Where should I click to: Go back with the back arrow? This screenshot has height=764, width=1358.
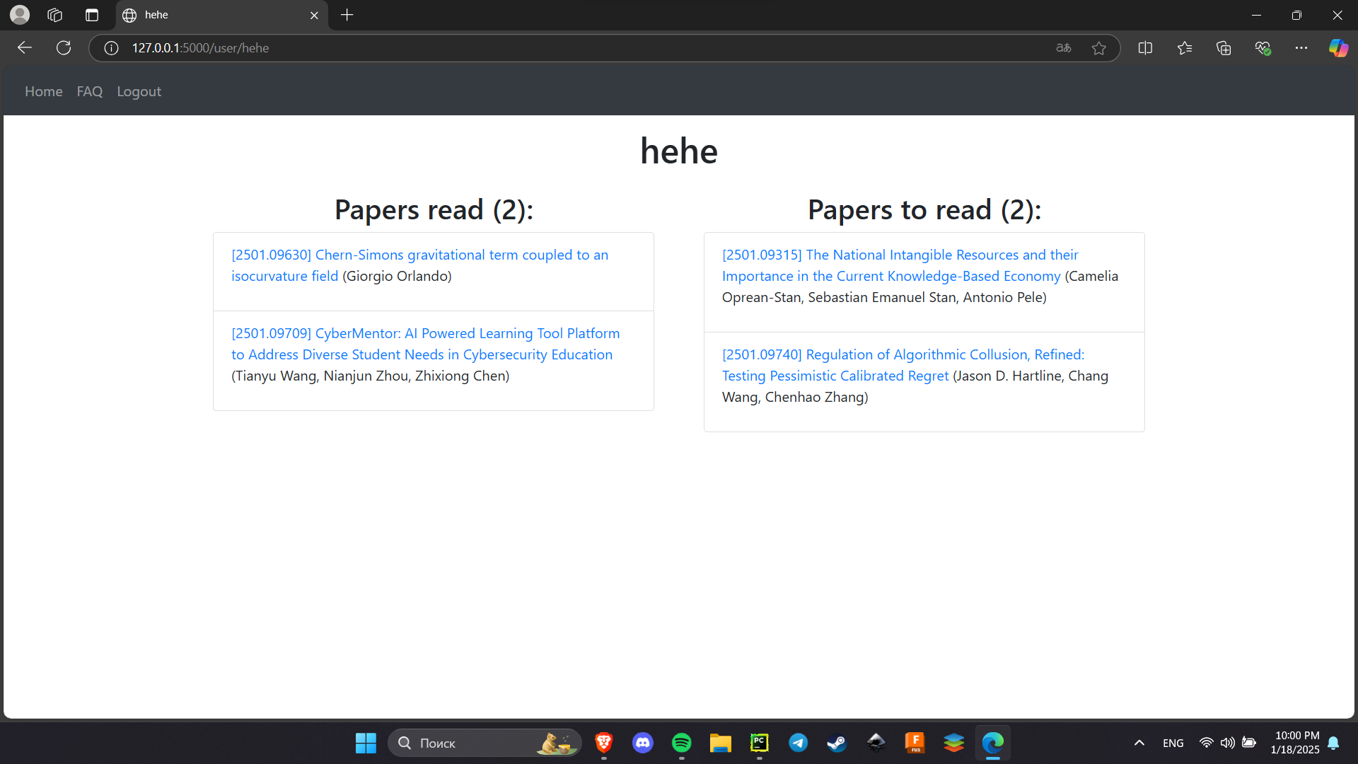[x=25, y=48]
